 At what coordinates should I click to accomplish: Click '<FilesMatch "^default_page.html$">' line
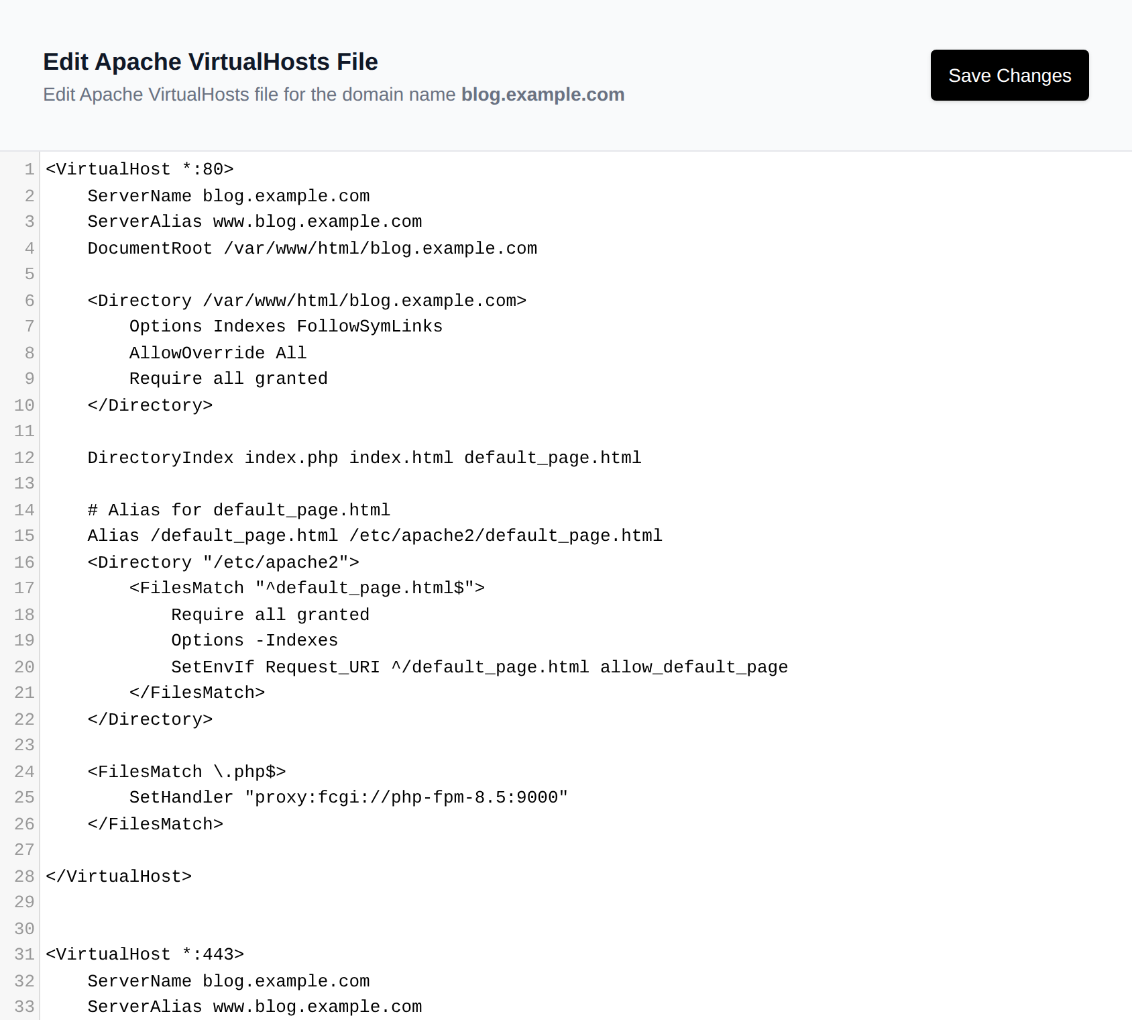pyautogui.click(x=307, y=588)
